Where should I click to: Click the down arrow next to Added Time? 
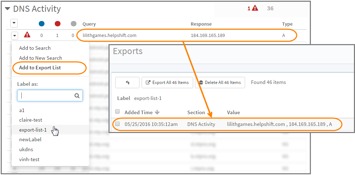point(157,112)
